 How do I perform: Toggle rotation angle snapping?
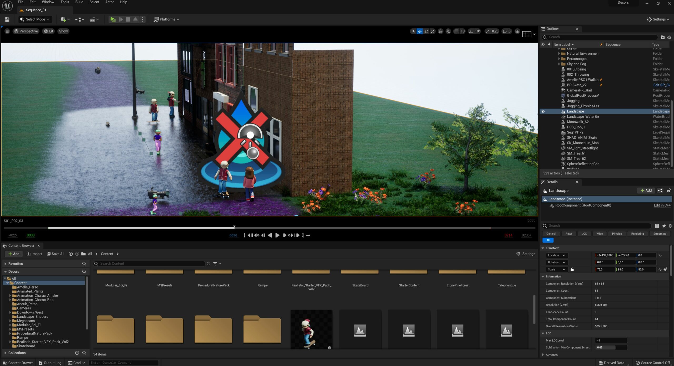coord(471,31)
